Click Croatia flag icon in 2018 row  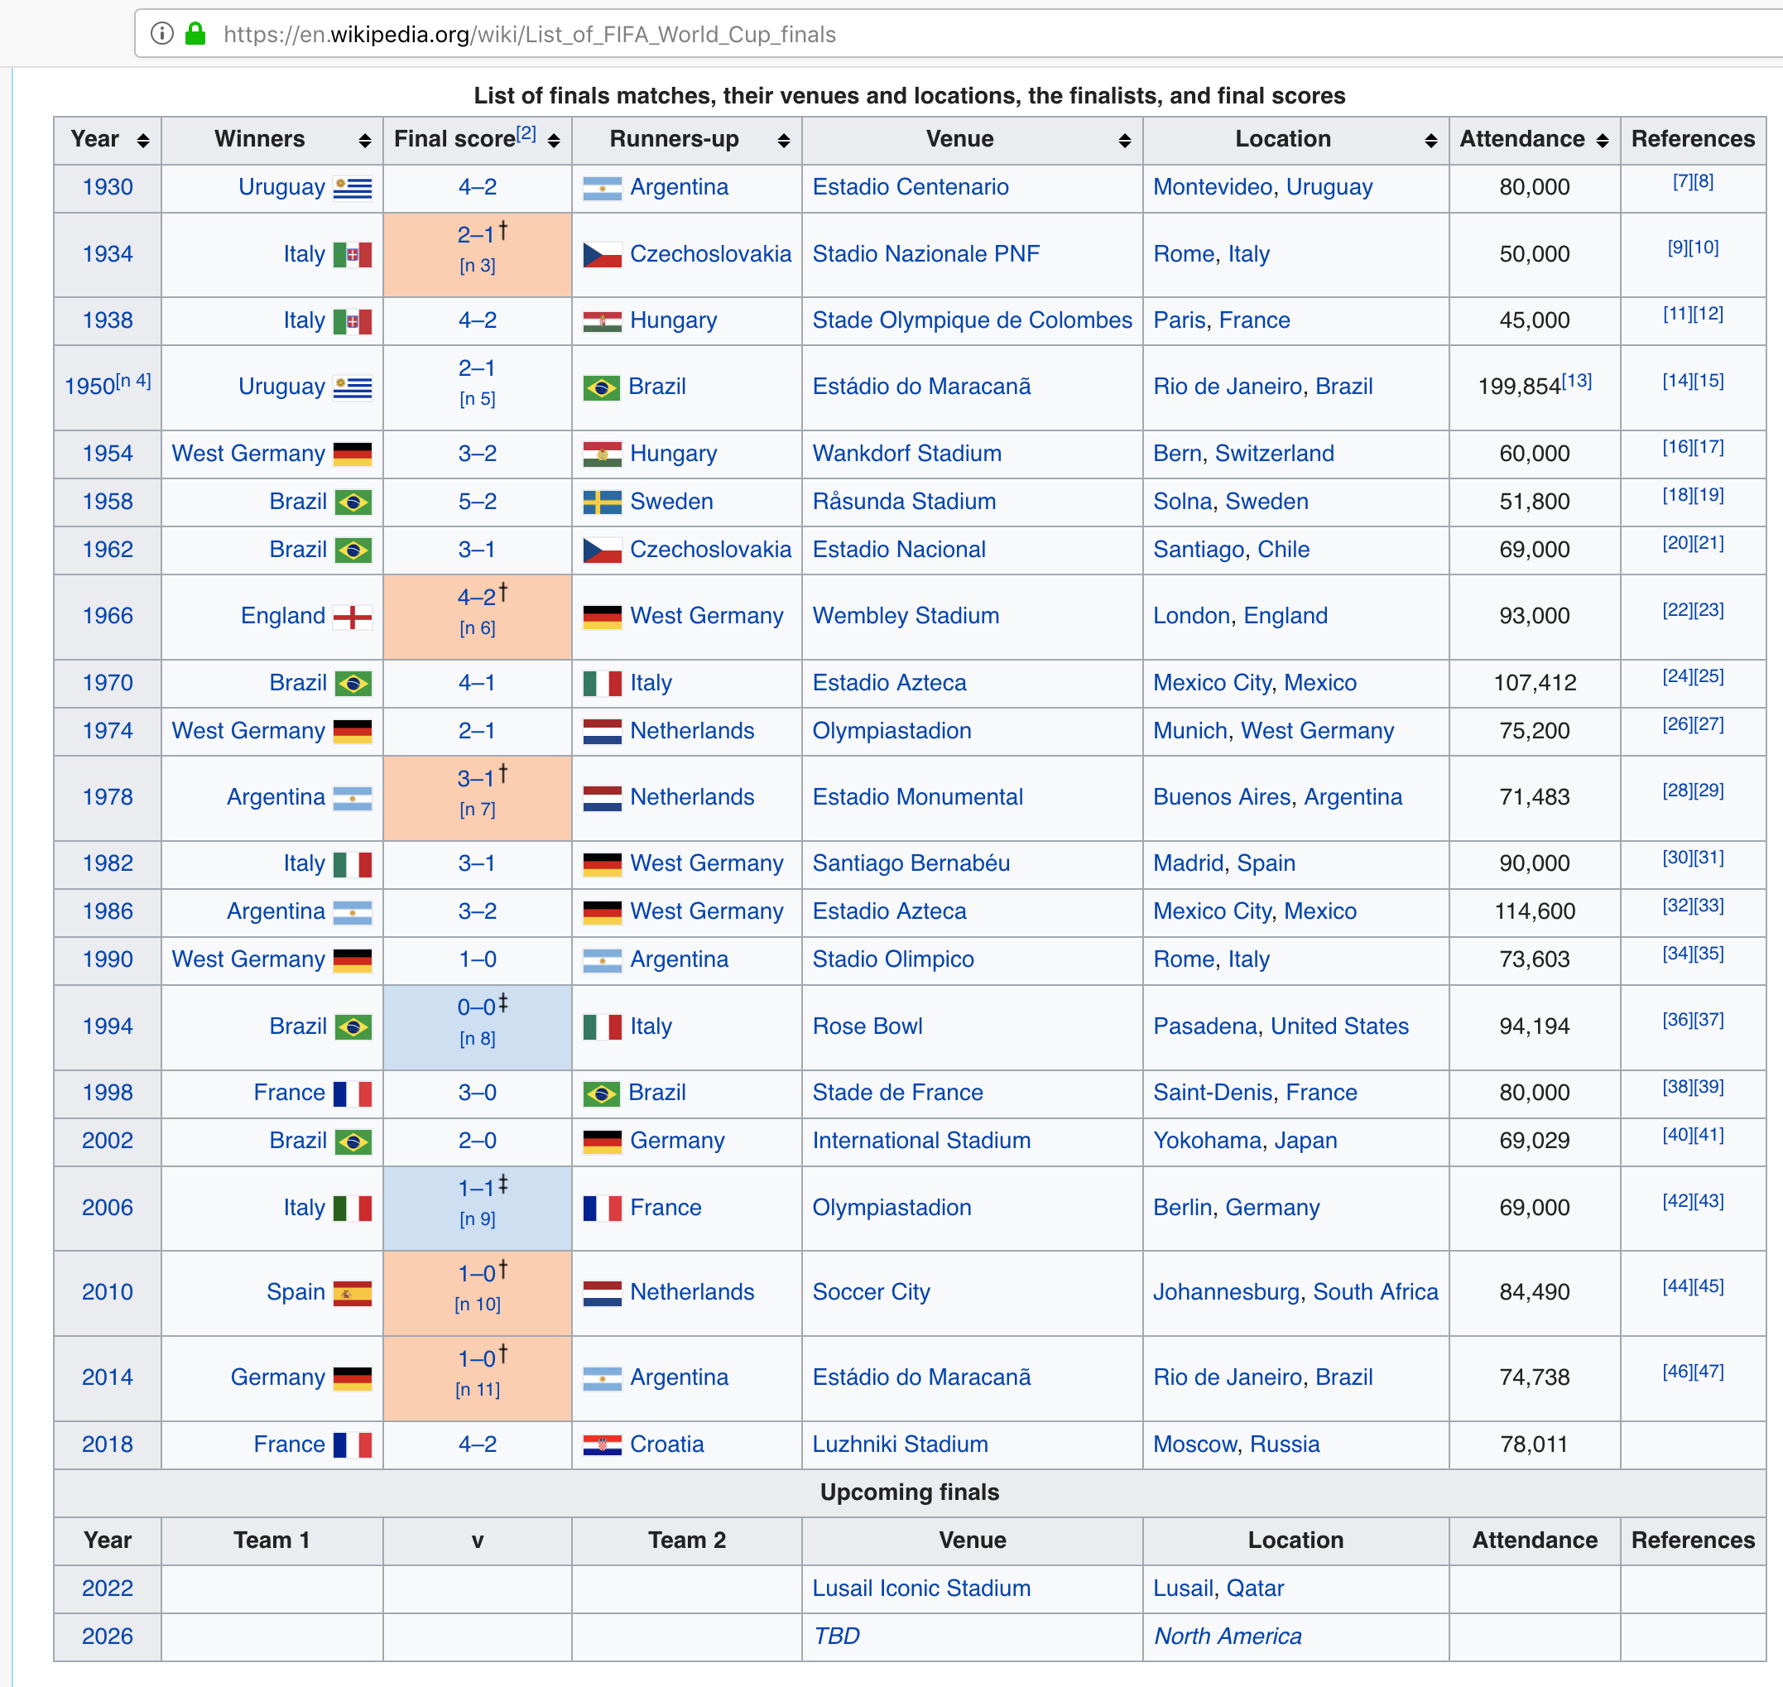pyautogui.click(x=602, y=1445)
